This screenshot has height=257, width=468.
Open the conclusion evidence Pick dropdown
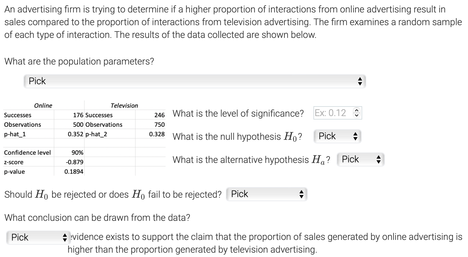point(38,238)
